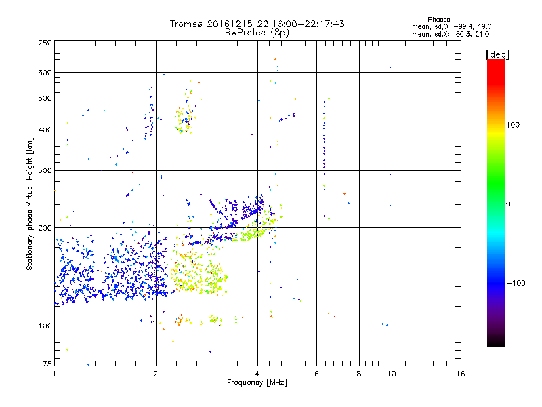Image resolution: width=542 pixels, height=407 pixels.
Task: Click the x-axis tick label '2'
Action: tap(156, 374)
